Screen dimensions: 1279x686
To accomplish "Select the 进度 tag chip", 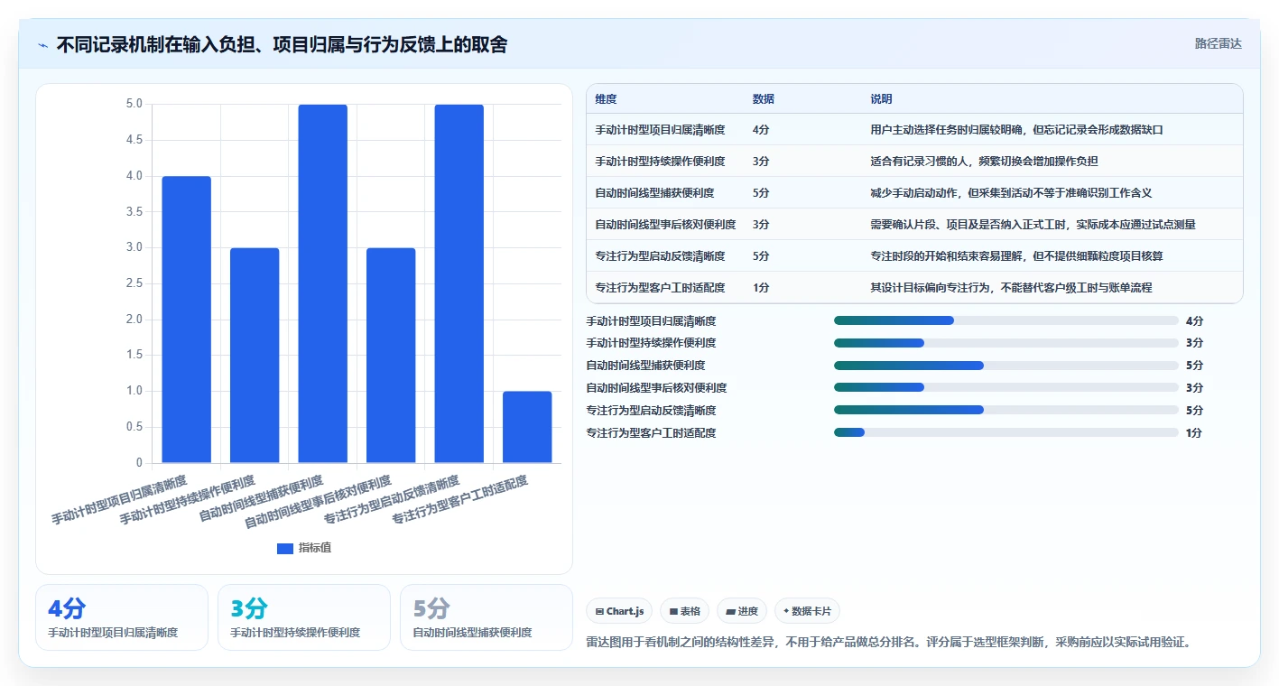I will (741, 611).
